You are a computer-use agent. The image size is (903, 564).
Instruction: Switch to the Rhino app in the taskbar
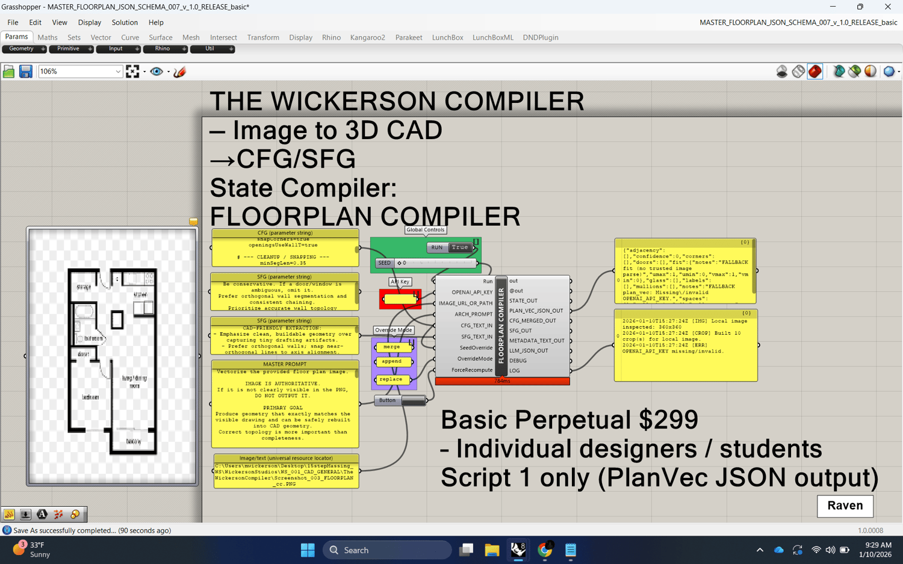(518, 550)
